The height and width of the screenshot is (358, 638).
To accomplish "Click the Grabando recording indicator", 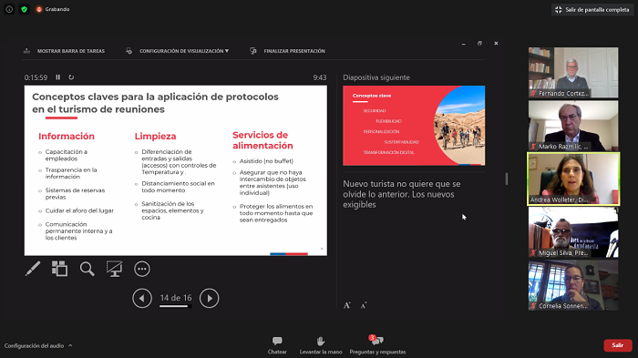I will pyautogui.click(x=53, y=9).
